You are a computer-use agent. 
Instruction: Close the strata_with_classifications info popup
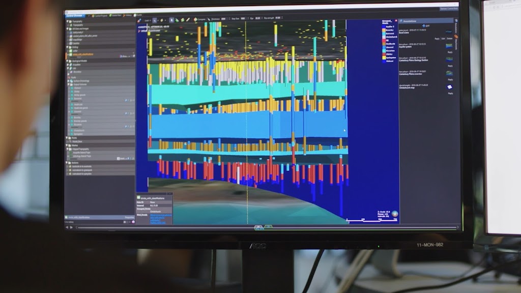pos(170,194)
